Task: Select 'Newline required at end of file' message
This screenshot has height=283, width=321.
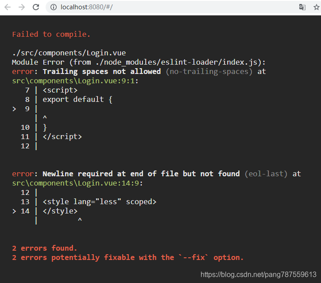Action: (141, 174)
